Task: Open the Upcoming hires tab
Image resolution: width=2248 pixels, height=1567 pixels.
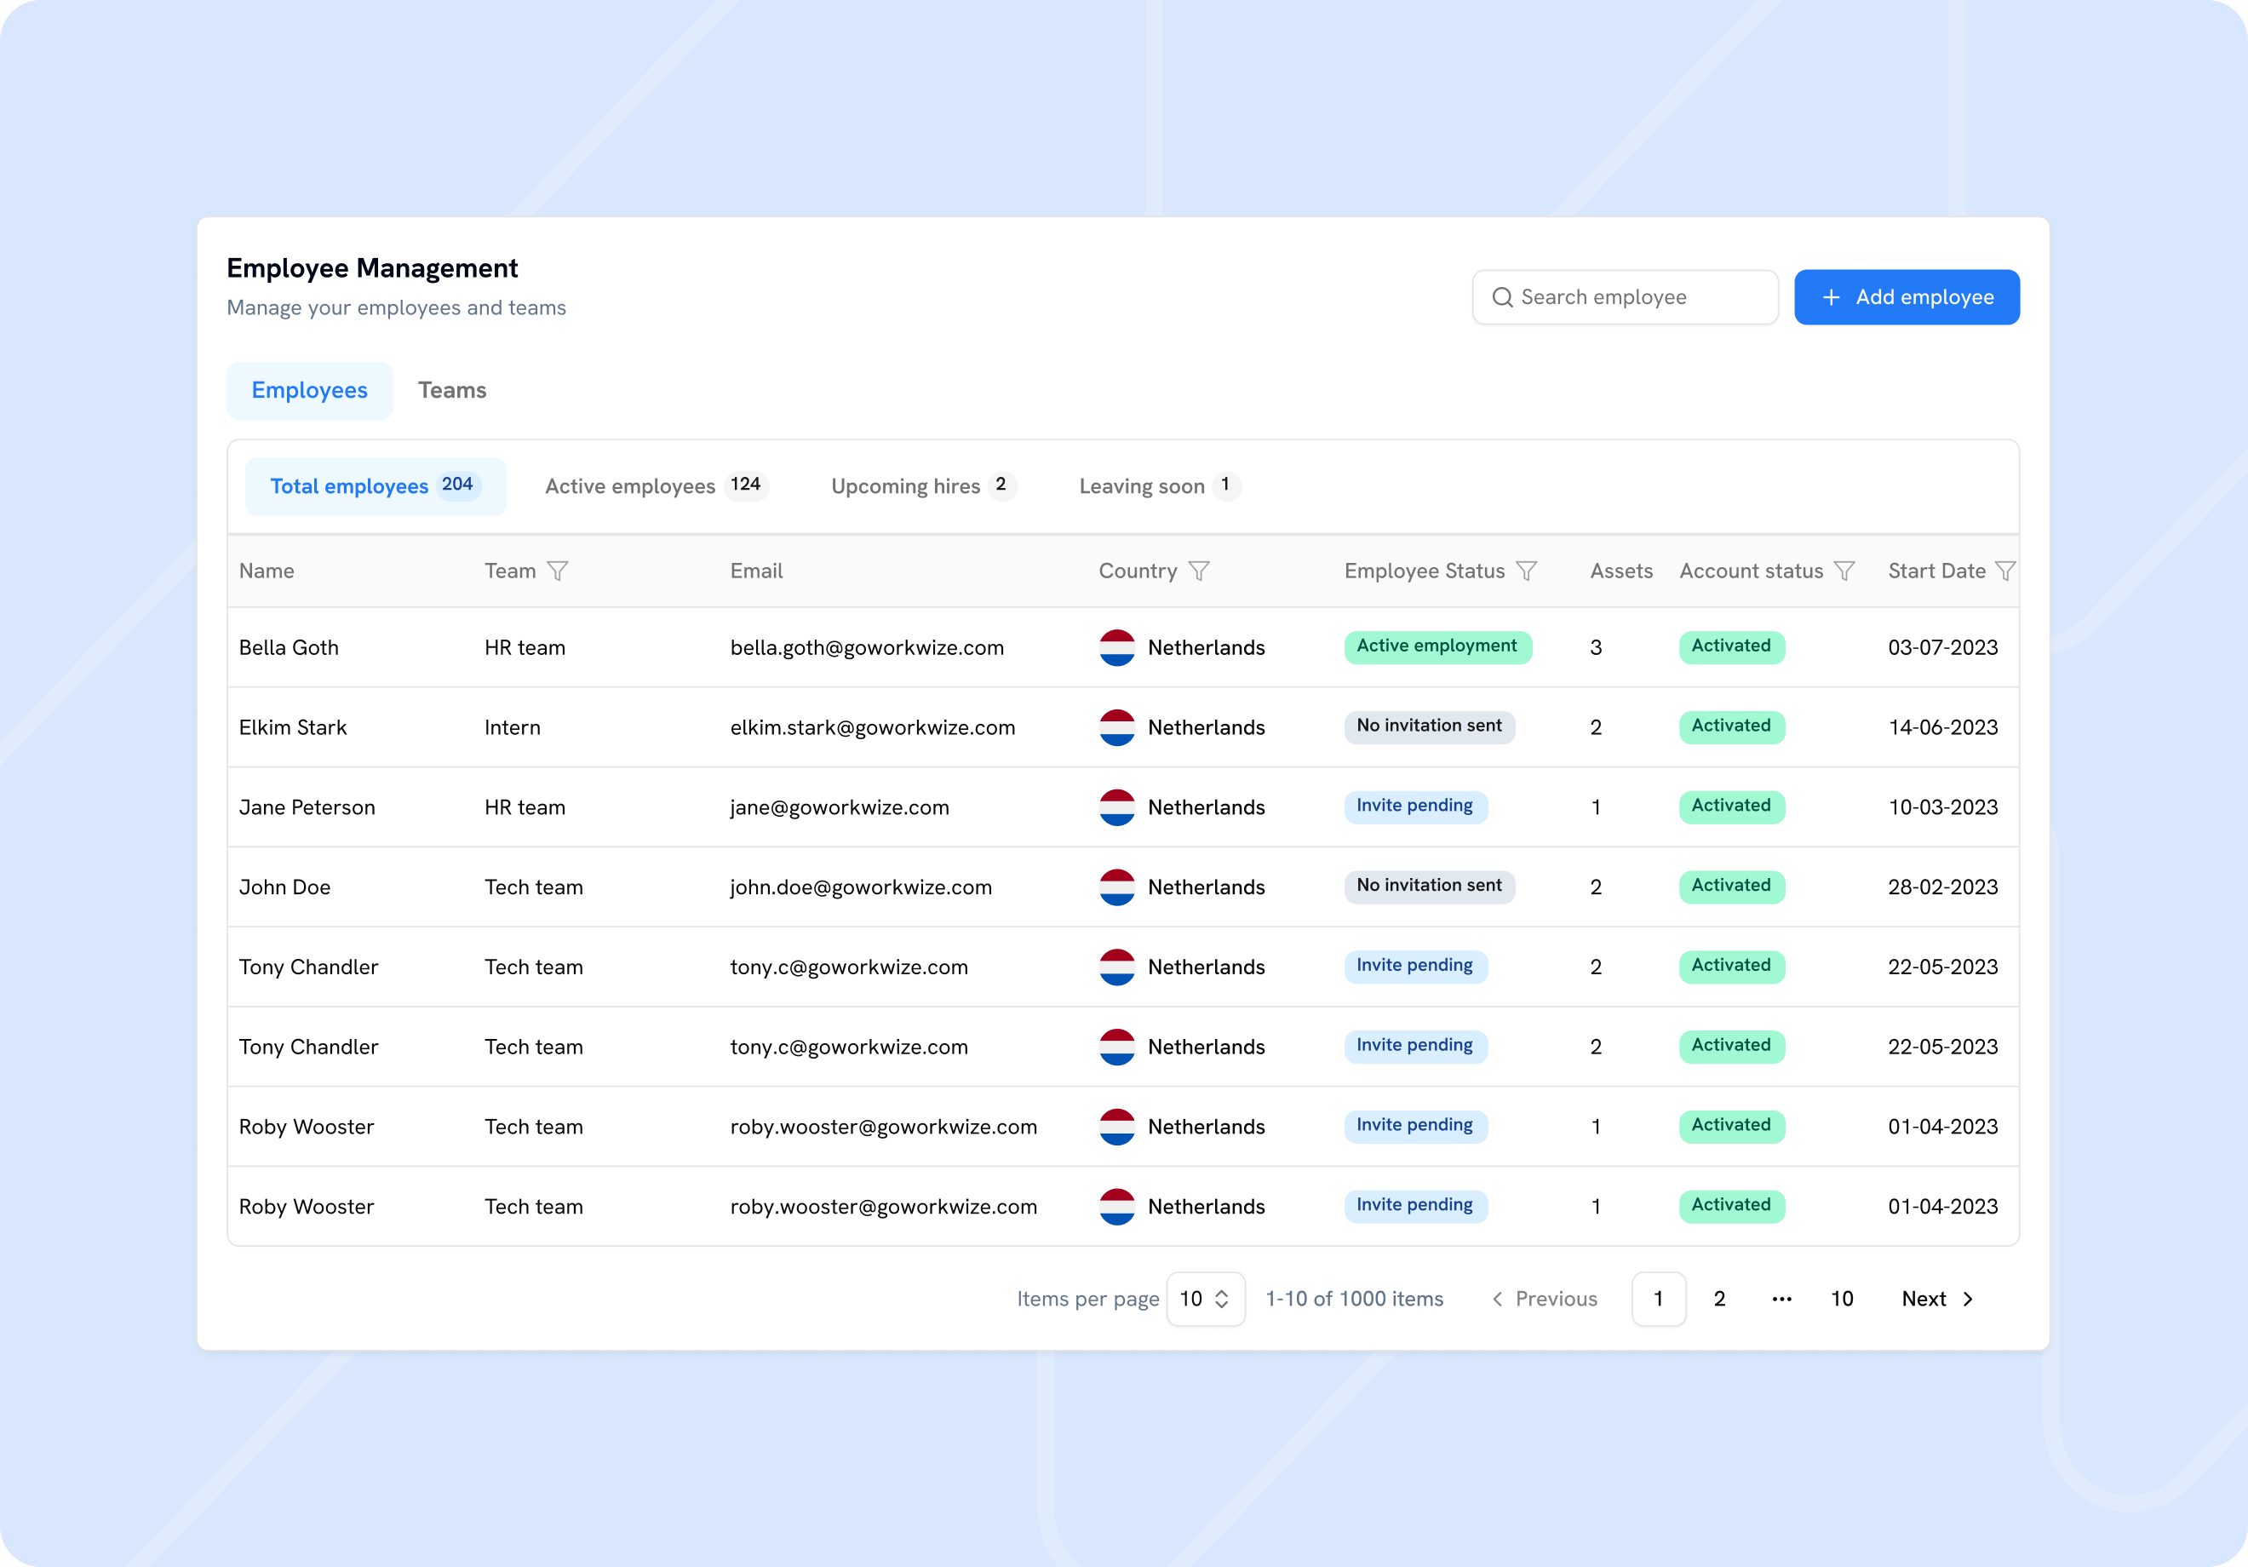Action: [923, 485]
